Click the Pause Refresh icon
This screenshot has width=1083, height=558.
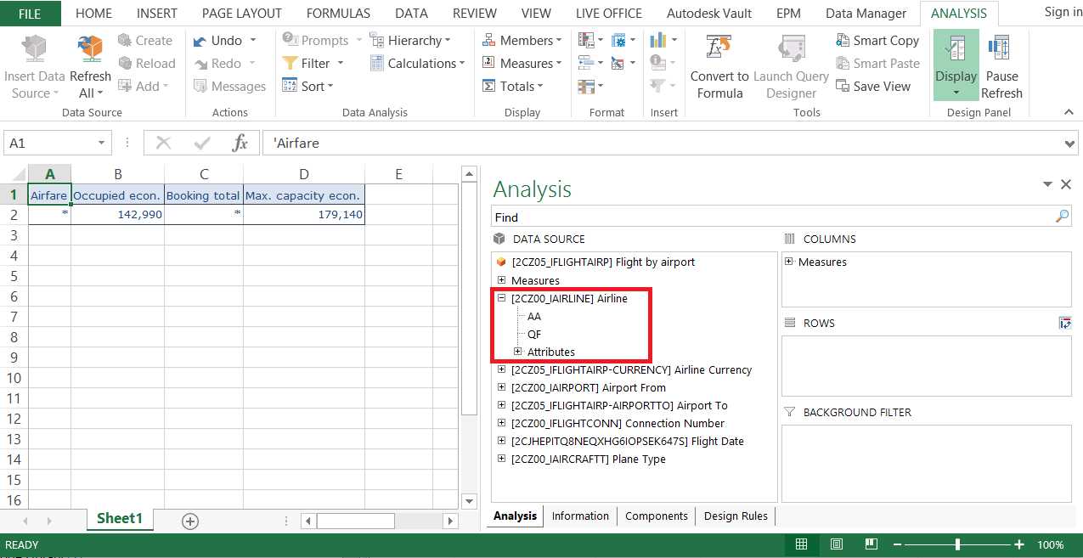(1001, 49)
